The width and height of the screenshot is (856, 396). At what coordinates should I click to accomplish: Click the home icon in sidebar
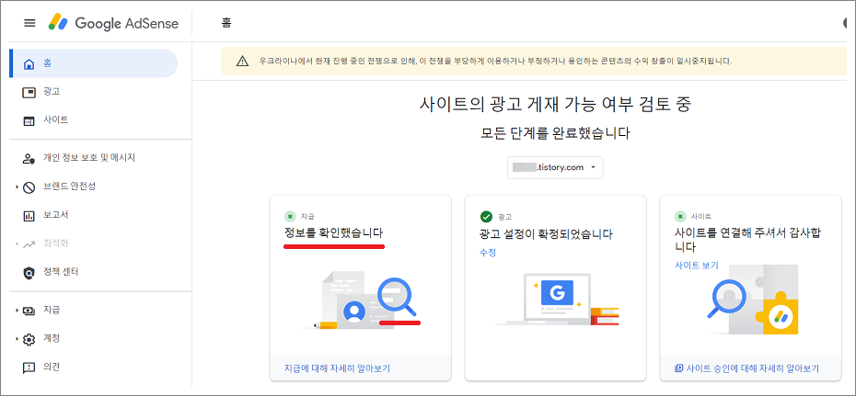tap(29, 64)
